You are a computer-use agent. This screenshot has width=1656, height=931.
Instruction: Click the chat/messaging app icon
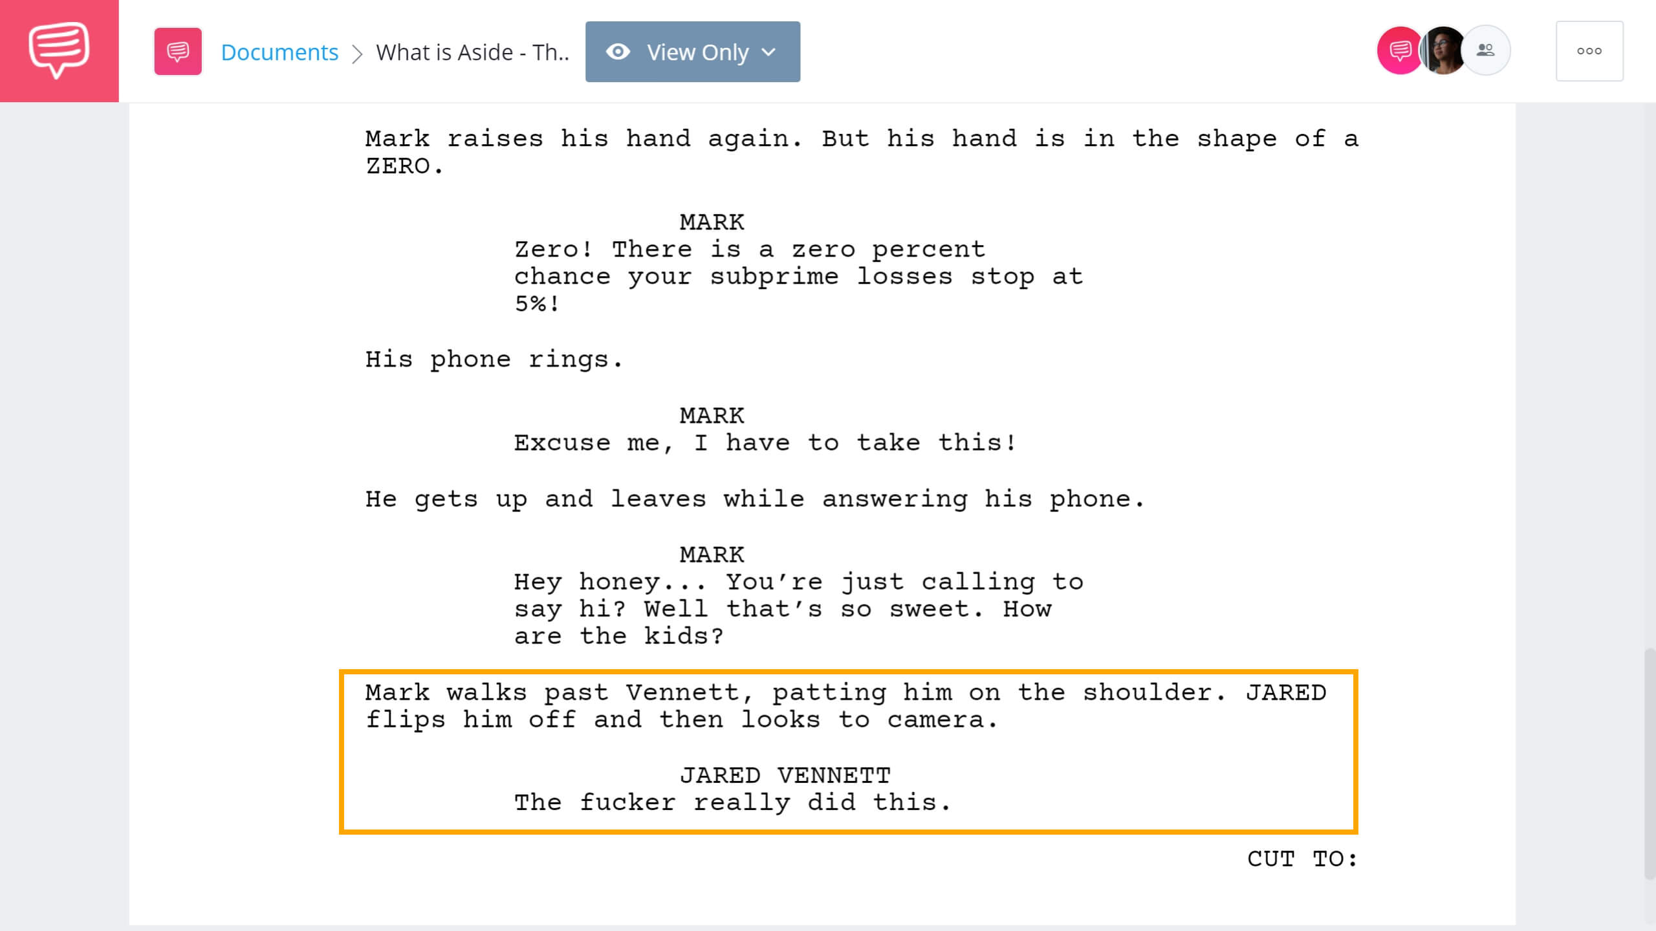58,50
